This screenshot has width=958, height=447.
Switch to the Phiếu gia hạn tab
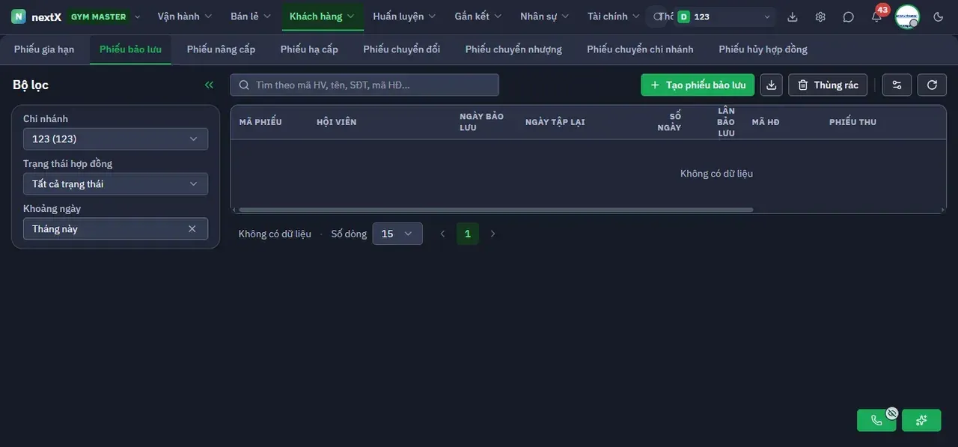click(44, 49)
